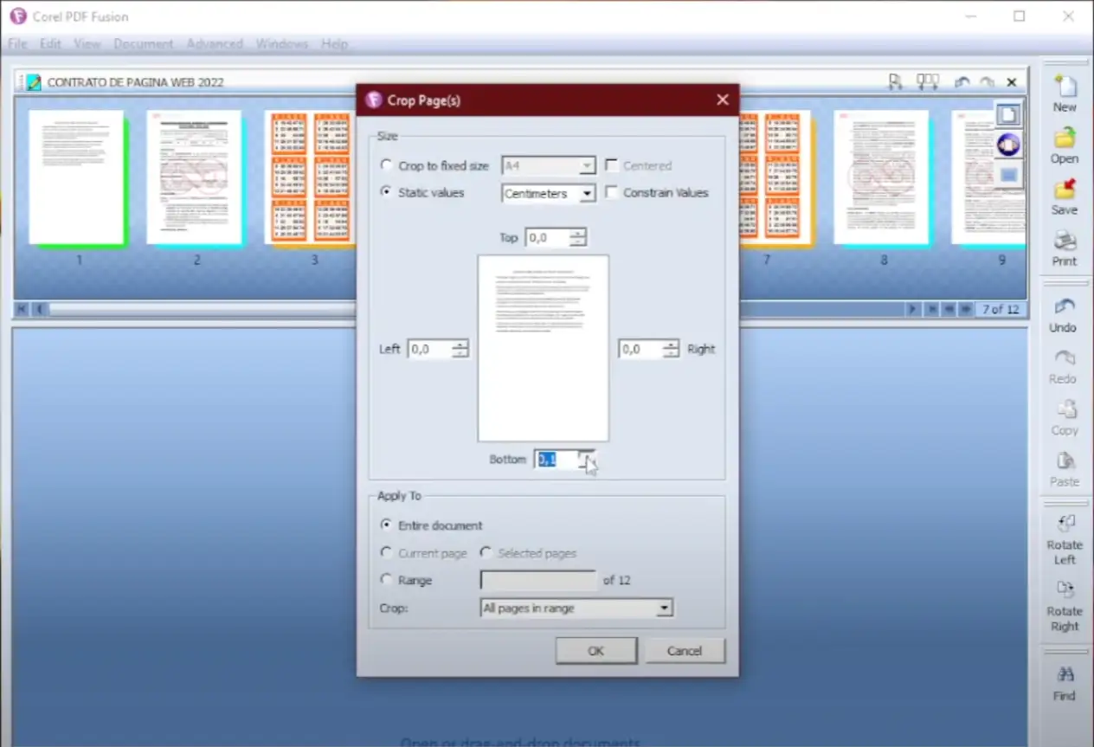Enable the Constrain Values checkbox
The image size is (1094, 747).
(612, 193)
